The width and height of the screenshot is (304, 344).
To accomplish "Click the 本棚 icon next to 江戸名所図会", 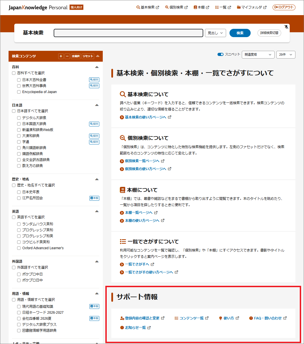I will pos(94,198).
